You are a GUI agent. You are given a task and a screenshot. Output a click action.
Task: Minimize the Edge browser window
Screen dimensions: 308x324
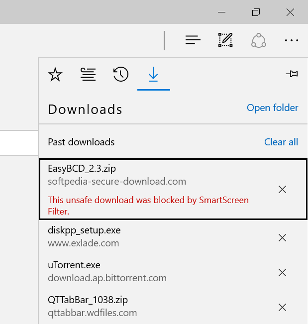tap(221, 12)
